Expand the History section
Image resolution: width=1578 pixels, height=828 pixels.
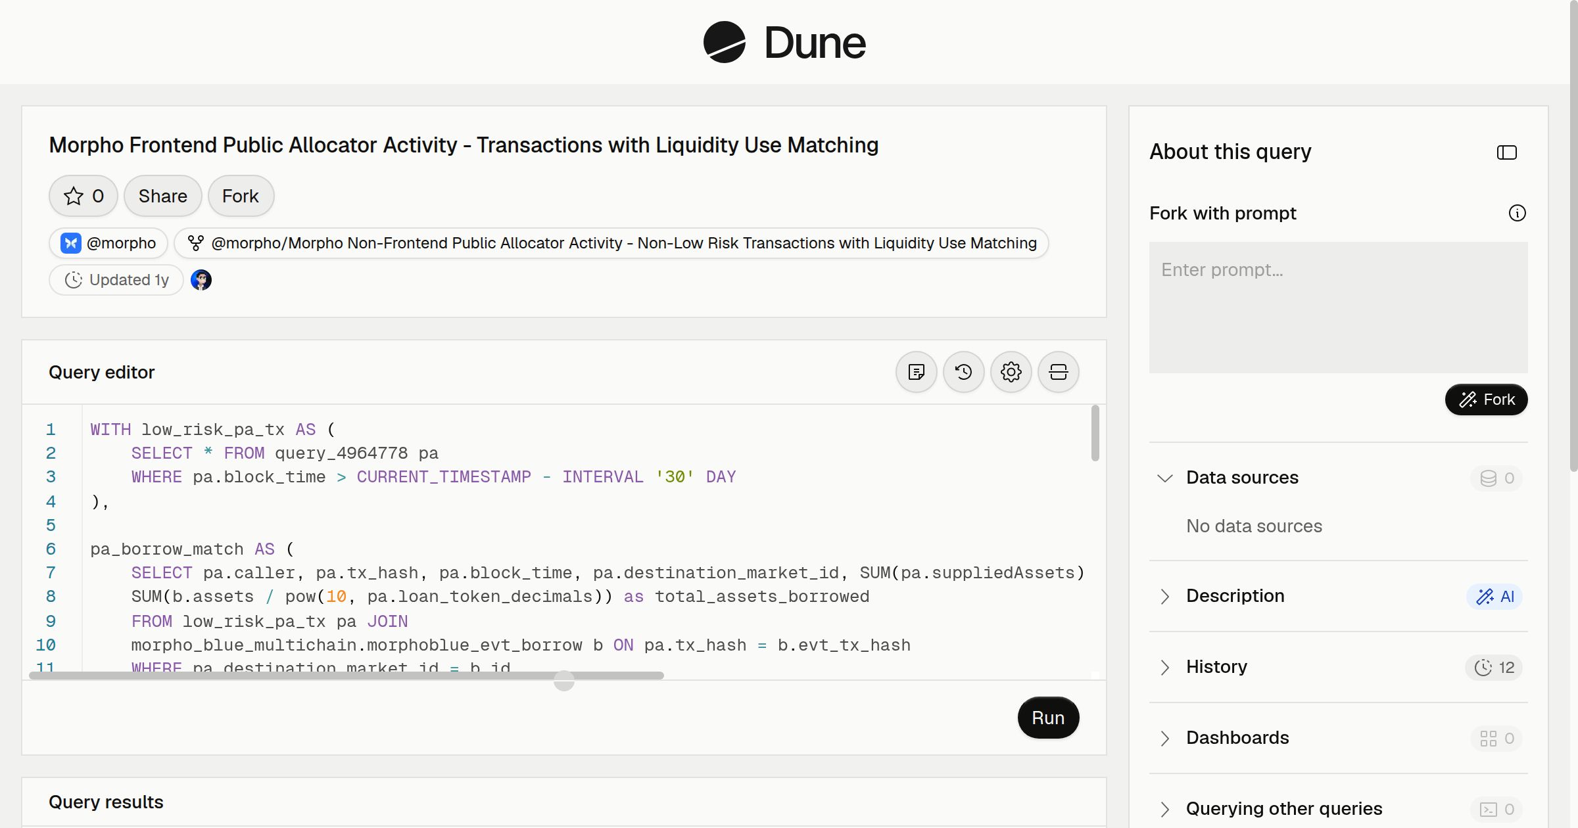click(1164, 667)
